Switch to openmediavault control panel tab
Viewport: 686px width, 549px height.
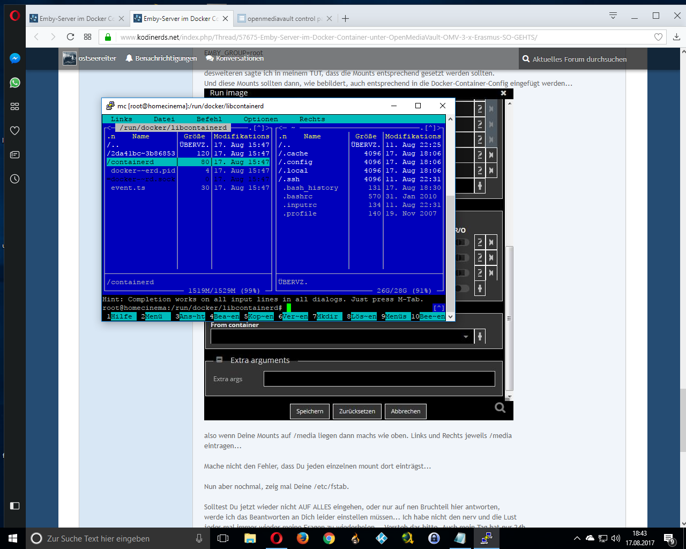point(285,18)
